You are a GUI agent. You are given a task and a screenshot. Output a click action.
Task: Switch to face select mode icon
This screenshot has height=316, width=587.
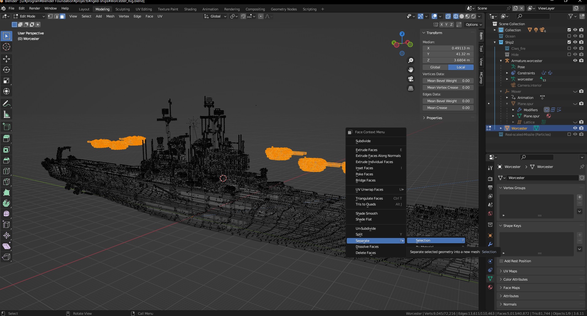(62, 16)
